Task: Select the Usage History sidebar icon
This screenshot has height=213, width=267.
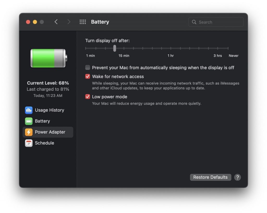Action: tap(29, 110)
